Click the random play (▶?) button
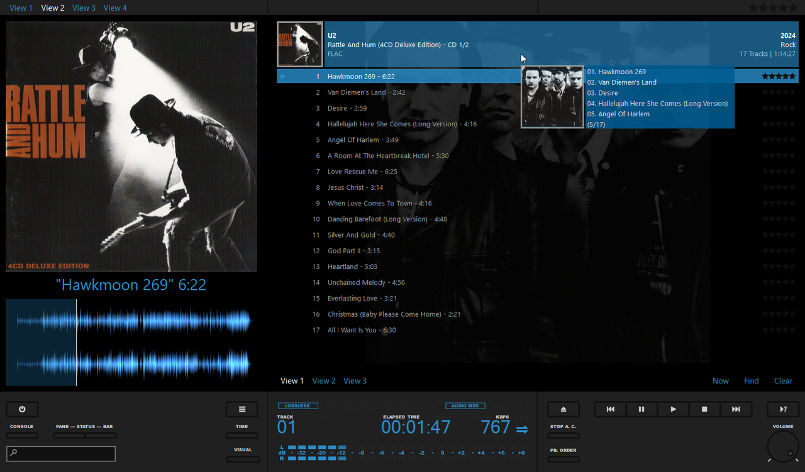 click(x=783, y=409)
